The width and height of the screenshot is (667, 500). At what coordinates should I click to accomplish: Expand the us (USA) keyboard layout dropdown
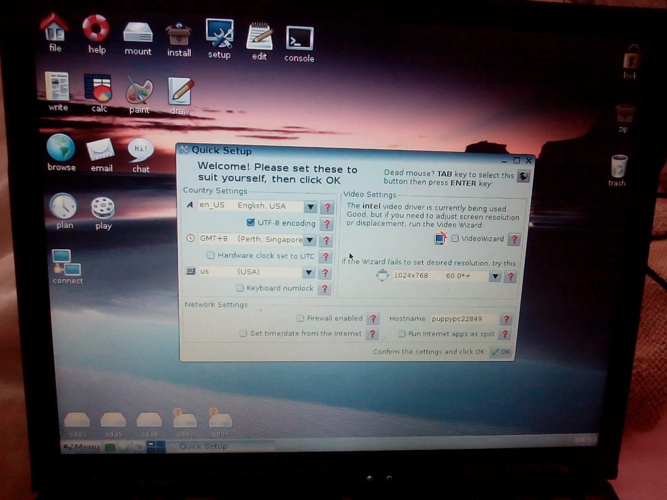[309, 272]
